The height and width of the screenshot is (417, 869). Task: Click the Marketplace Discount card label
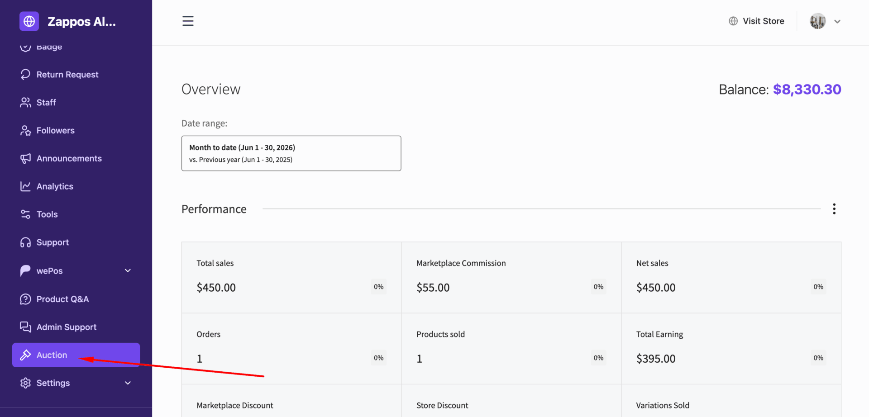point(235,405)
